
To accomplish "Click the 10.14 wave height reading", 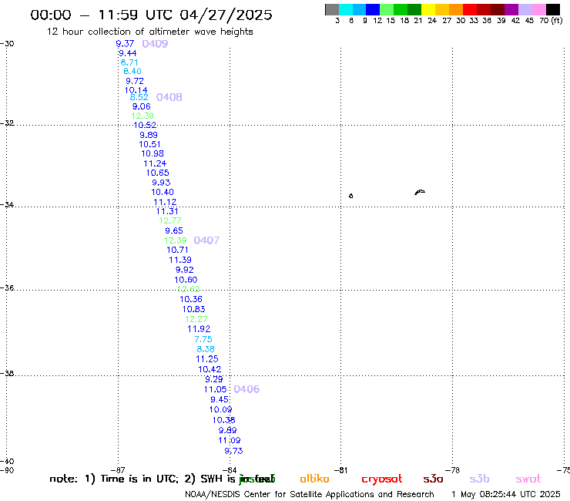I will (x=136, y=90).
